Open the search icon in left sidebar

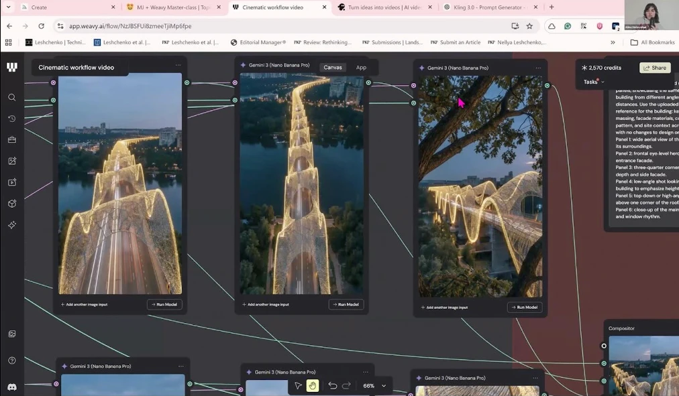pyautogui.click(x=12, y=97)
